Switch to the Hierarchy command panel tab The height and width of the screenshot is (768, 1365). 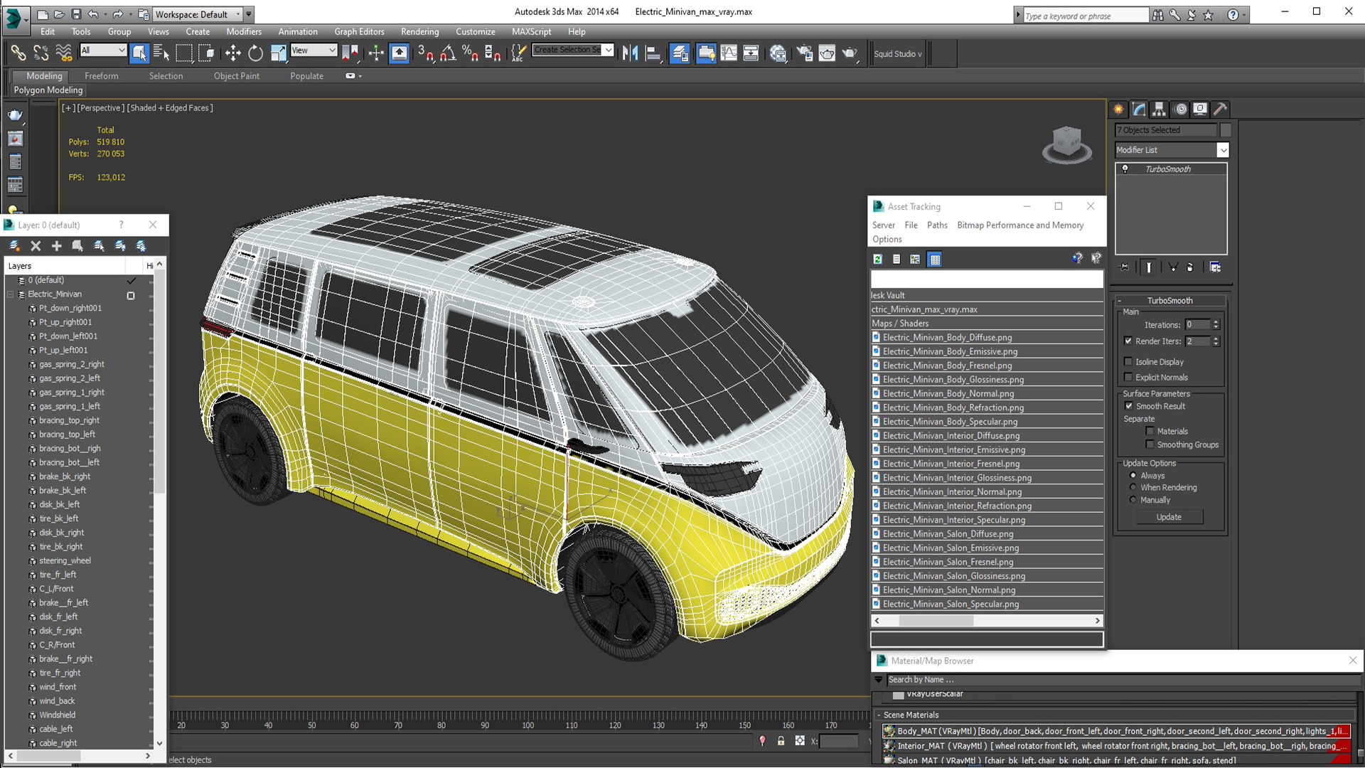click(1160, 109)
